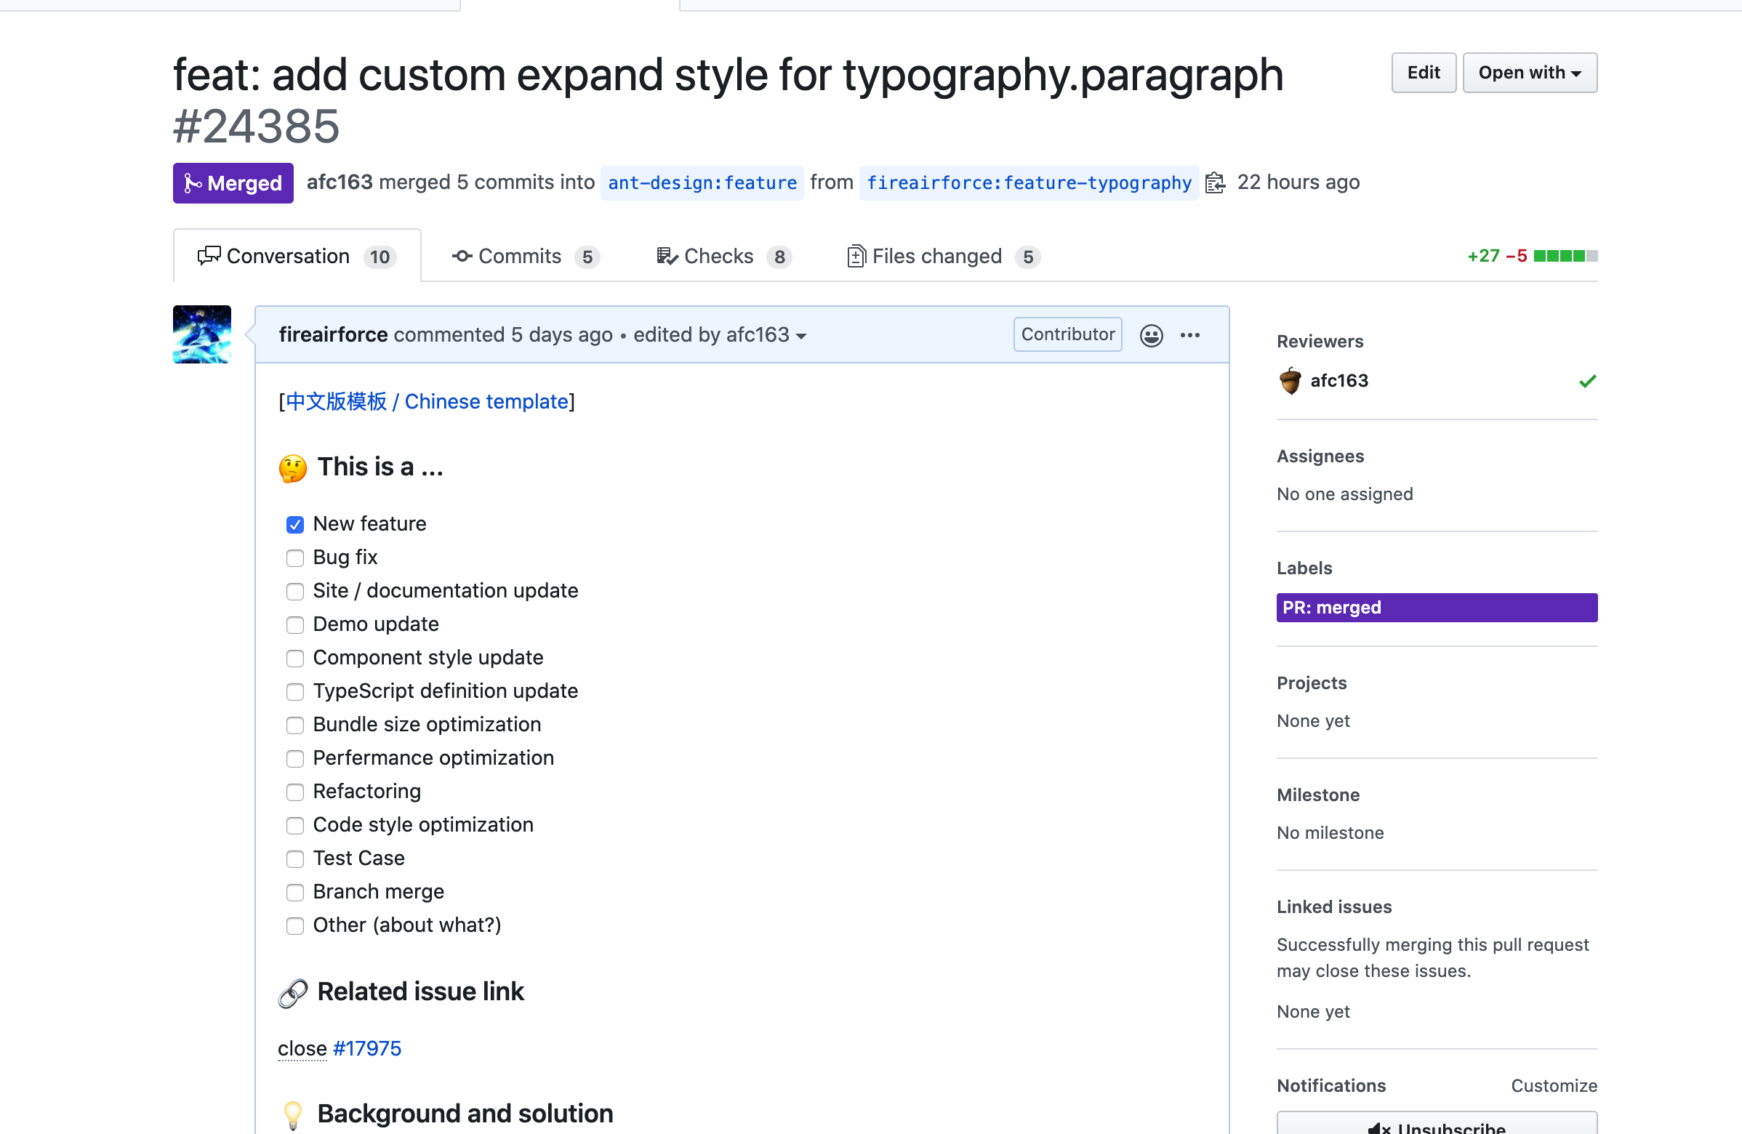Open the emoji reaction picker
Screen dimensions: 1742x1134
click(1151, 335)
